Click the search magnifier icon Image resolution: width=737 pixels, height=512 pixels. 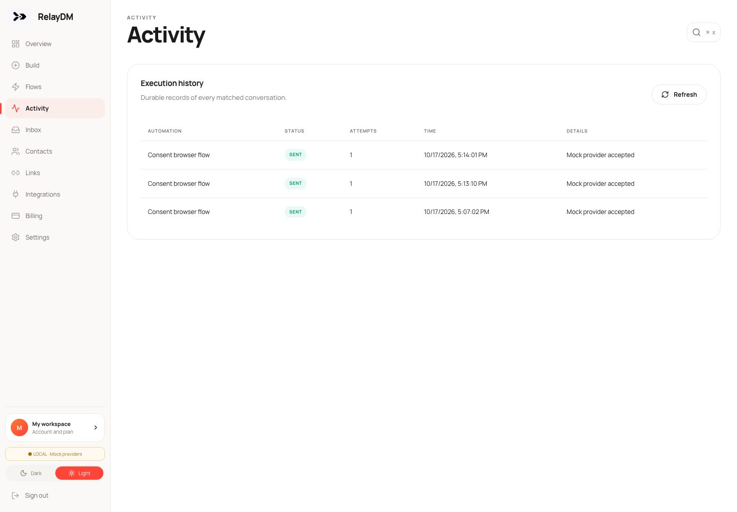pos(697,32)
